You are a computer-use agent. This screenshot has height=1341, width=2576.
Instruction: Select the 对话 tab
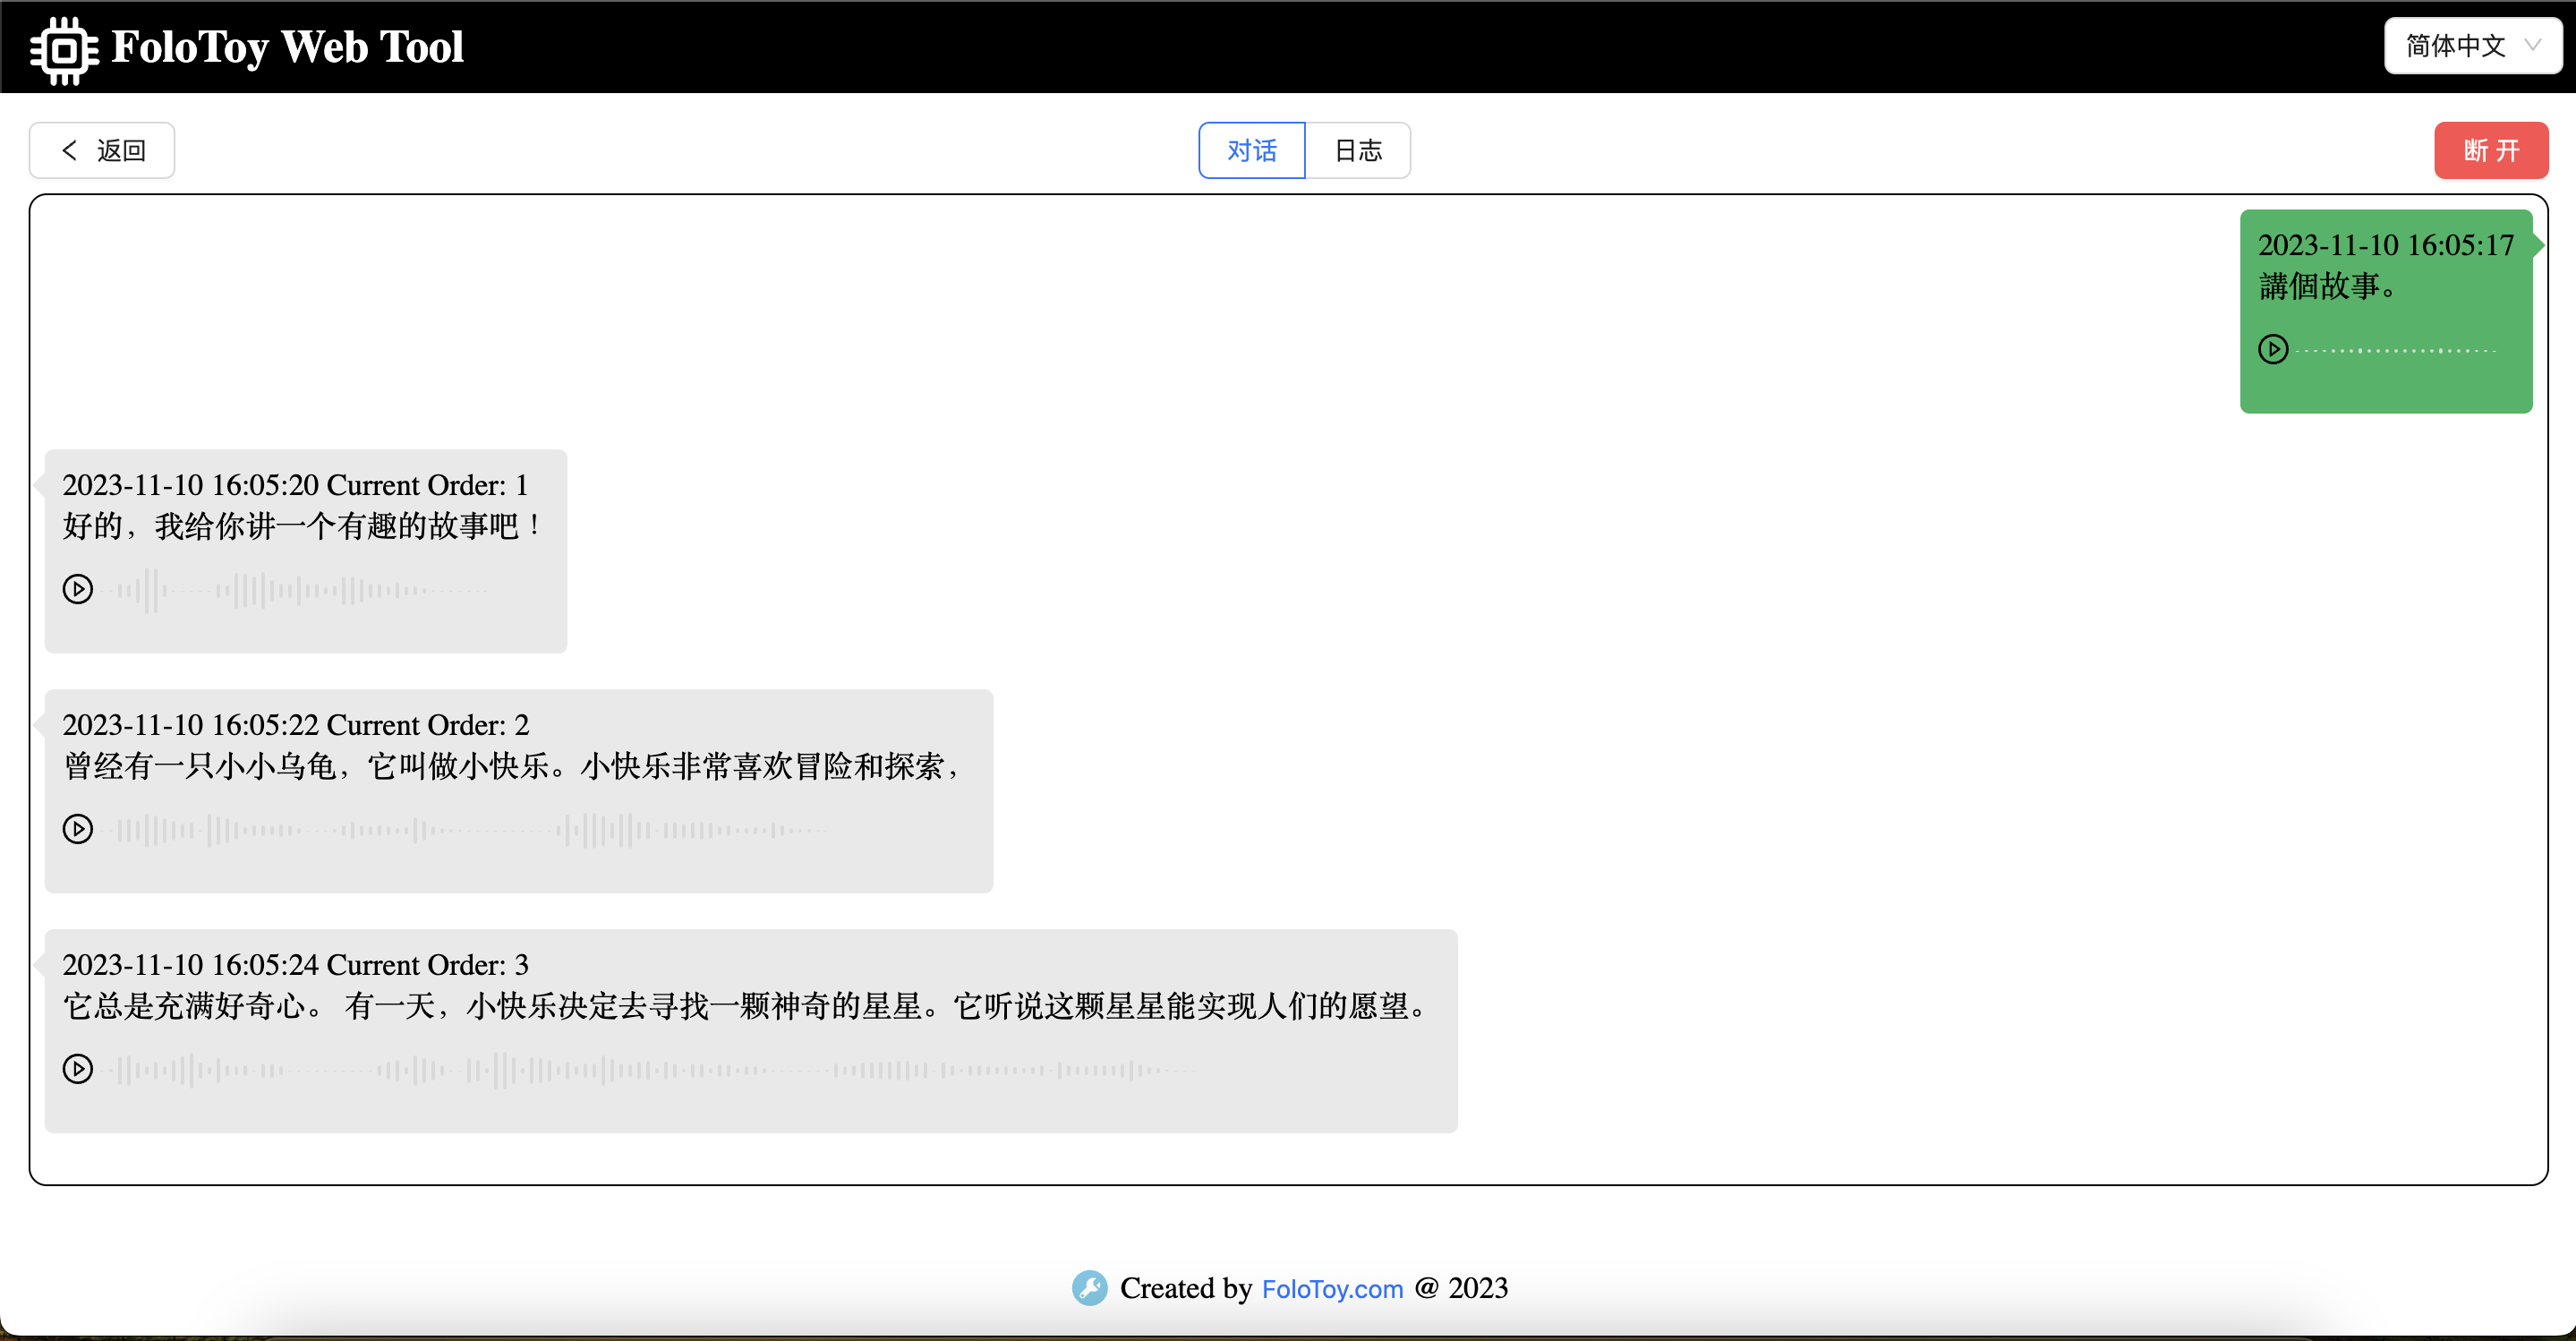pyautogui.click(x=1251, y=149)
